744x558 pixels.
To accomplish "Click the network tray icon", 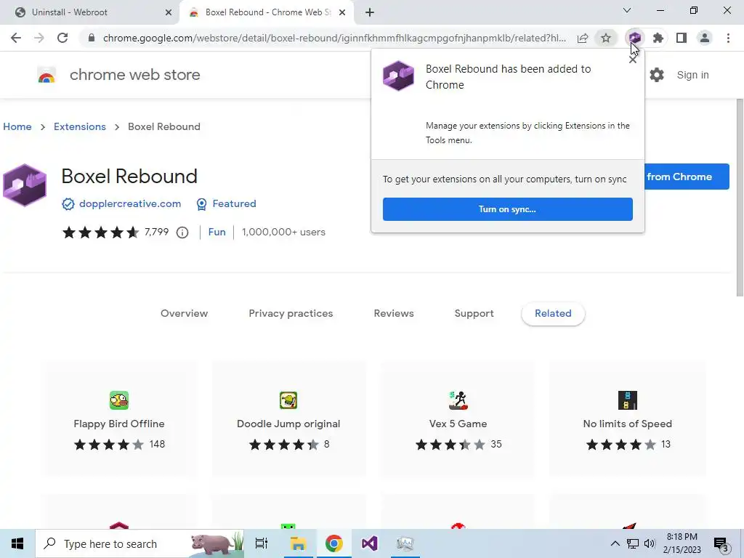I will (x=633, y=543).
